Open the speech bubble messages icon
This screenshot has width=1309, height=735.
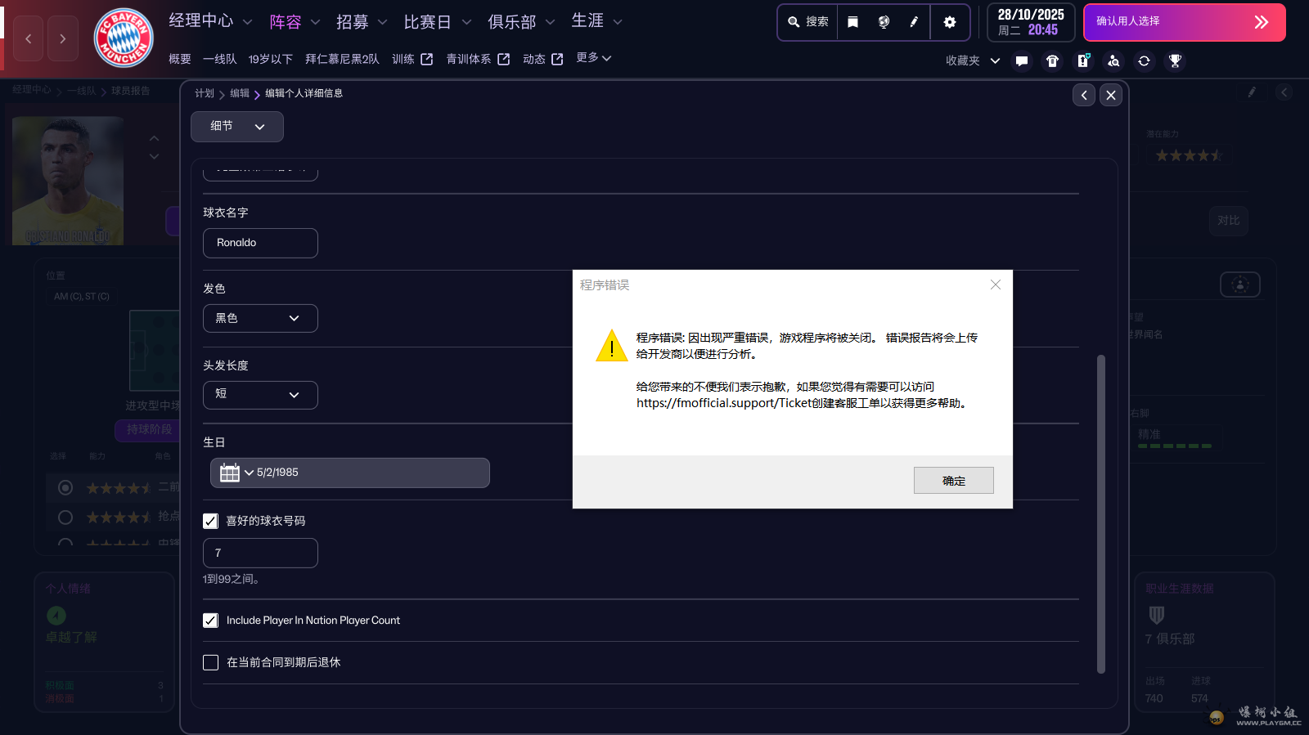[1022, 61]
